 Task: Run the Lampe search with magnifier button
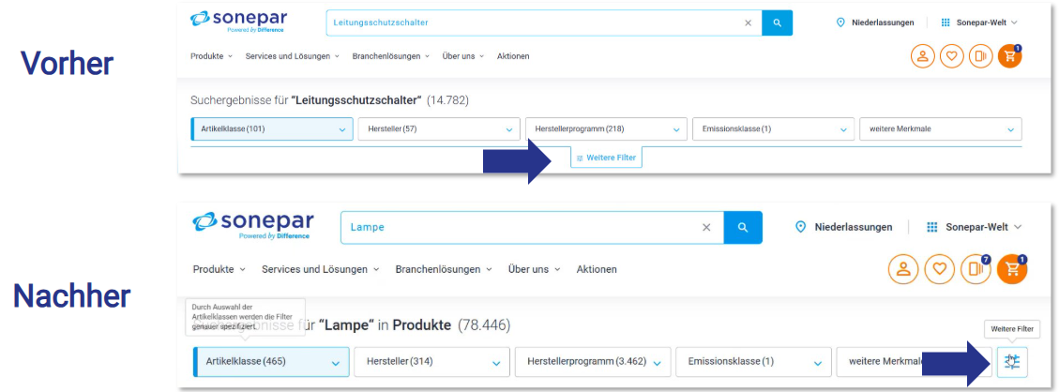point(743,227)
